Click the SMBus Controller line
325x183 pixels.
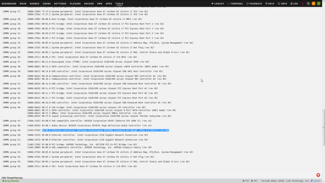(x=84, y=113)
